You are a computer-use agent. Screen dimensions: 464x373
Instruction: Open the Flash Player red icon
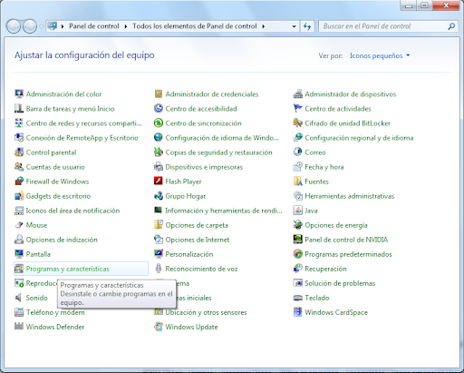pyautogui.click(x=159, y=182)
